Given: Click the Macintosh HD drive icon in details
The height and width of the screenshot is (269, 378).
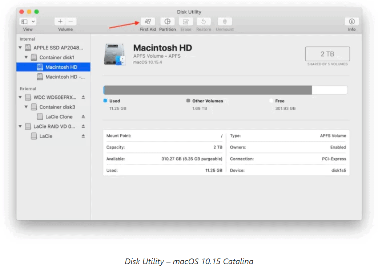Looking at the screenshot, I should tap(115, 54).
